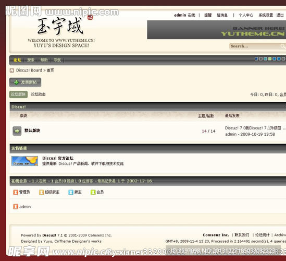Select the dark blue theme color swatch
The height and width of the screenshot is (261, 286).
(x=256, y=59)
